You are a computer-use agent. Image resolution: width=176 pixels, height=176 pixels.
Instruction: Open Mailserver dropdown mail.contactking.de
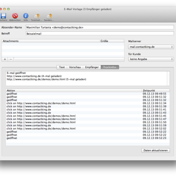point(151,47)
